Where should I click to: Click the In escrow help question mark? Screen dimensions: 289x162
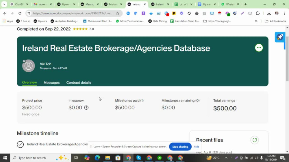86,108
